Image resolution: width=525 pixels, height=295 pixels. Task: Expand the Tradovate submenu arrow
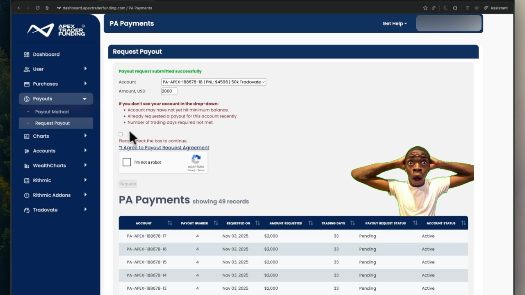85,209
